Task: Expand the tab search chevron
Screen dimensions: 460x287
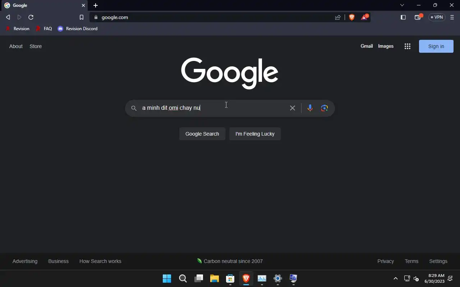Action: tap(402, 5)
